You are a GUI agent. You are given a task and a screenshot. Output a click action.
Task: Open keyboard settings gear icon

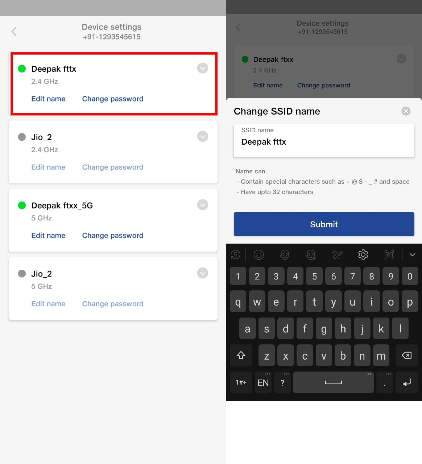point(363,254)
